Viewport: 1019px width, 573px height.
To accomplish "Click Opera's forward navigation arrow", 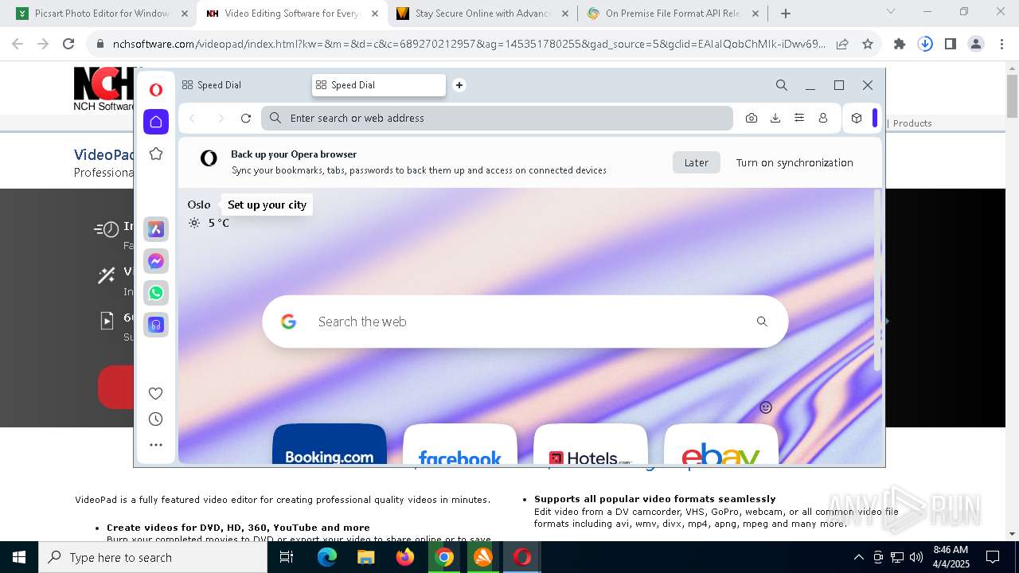I will (221, 118).
